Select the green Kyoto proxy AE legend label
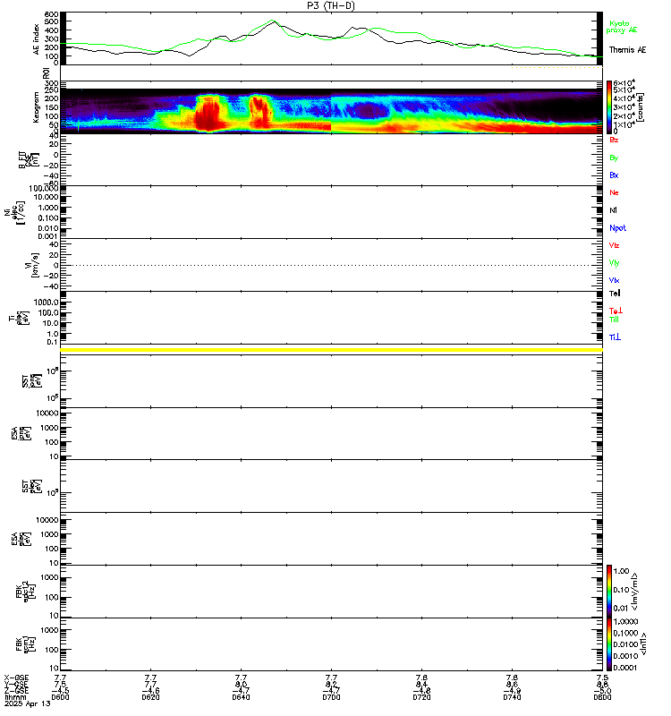 [621, 27]
